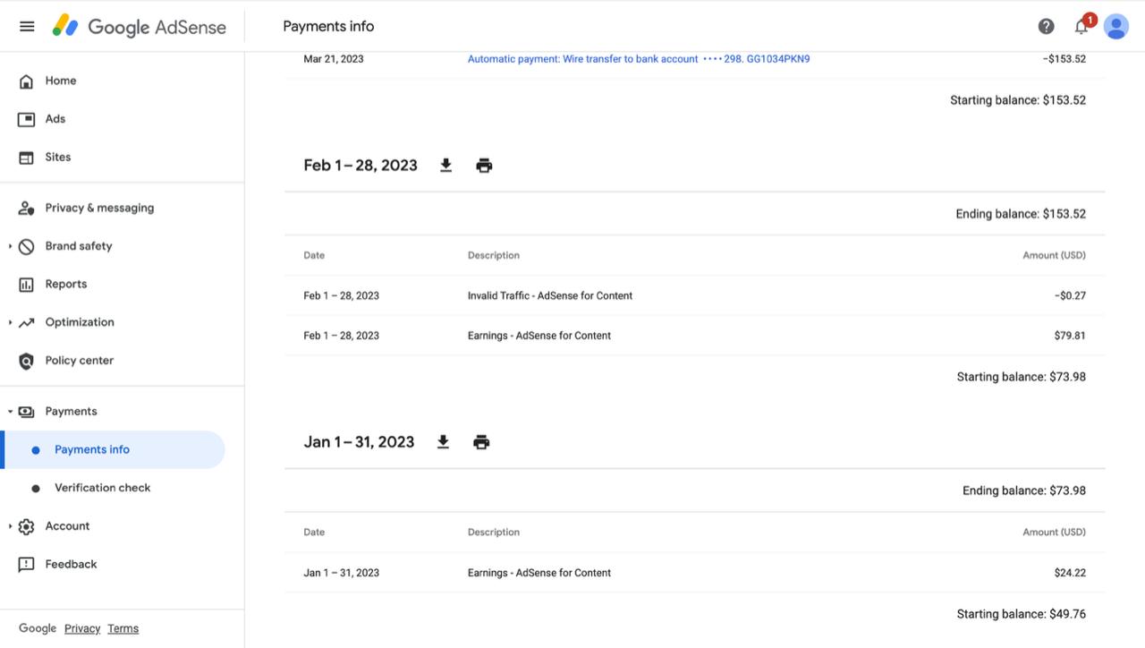Viewport: 1145px width, 648px height.
Task: Click January Earnings - AdSense for Content description
Action: coord(539,573)
